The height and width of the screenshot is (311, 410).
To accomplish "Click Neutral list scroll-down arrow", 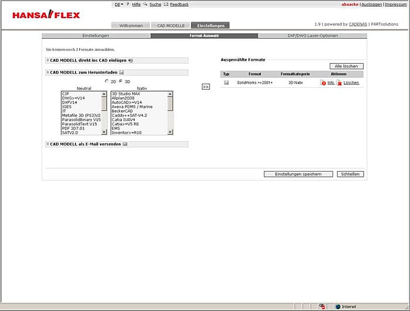I will tap(104, 132).
